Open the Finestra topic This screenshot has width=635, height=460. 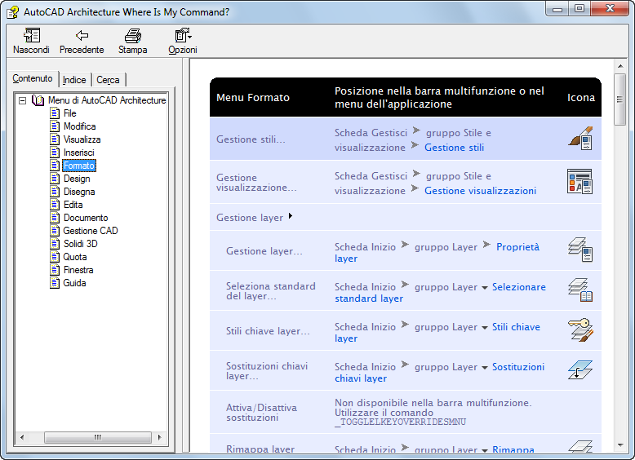[78, 270]
